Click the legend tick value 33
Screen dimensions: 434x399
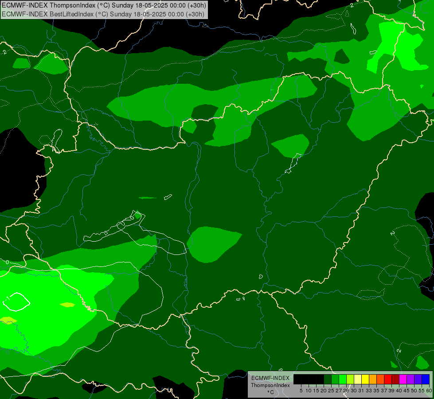pos(369,391)
